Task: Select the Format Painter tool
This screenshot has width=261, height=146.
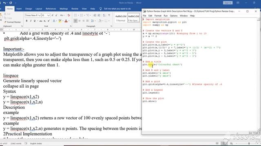Action: pyautogui.click(x=13, y=22)
